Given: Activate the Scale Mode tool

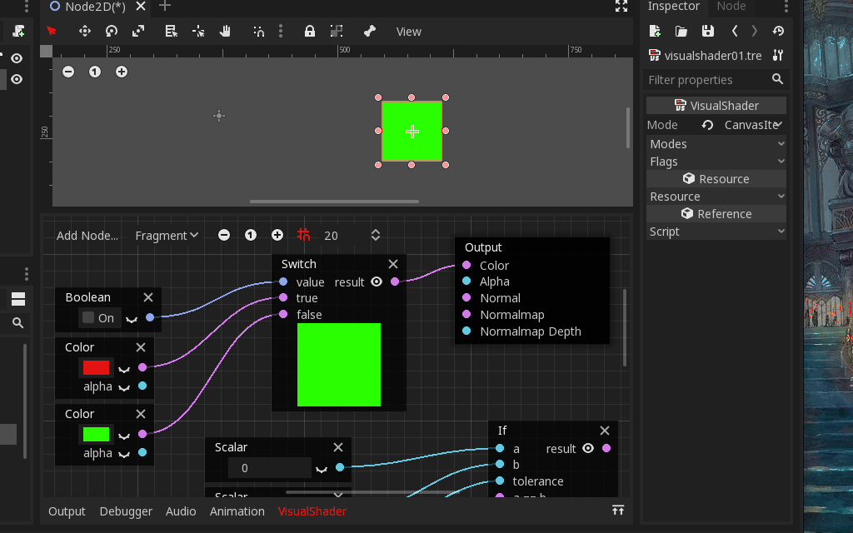Looking at the screenshot, I should [138, 31].
